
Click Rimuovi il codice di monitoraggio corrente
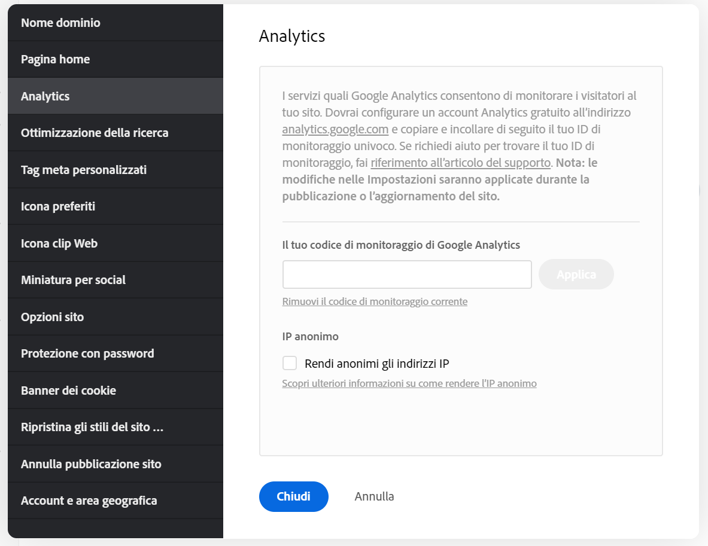375,301
